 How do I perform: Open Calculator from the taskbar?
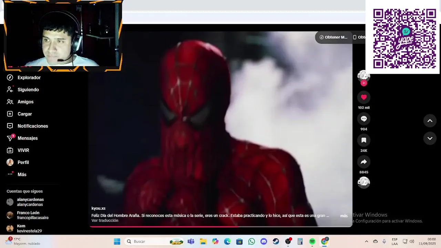300,241
